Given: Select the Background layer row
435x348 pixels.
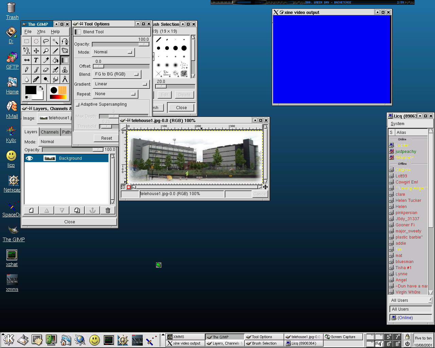Looking at the screenshot, I should [x=66, y=158].
